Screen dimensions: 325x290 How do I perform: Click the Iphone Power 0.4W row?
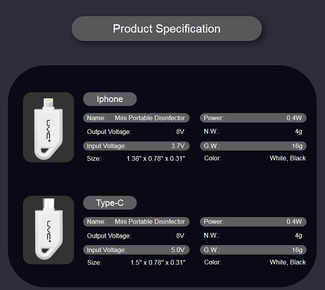253,118
